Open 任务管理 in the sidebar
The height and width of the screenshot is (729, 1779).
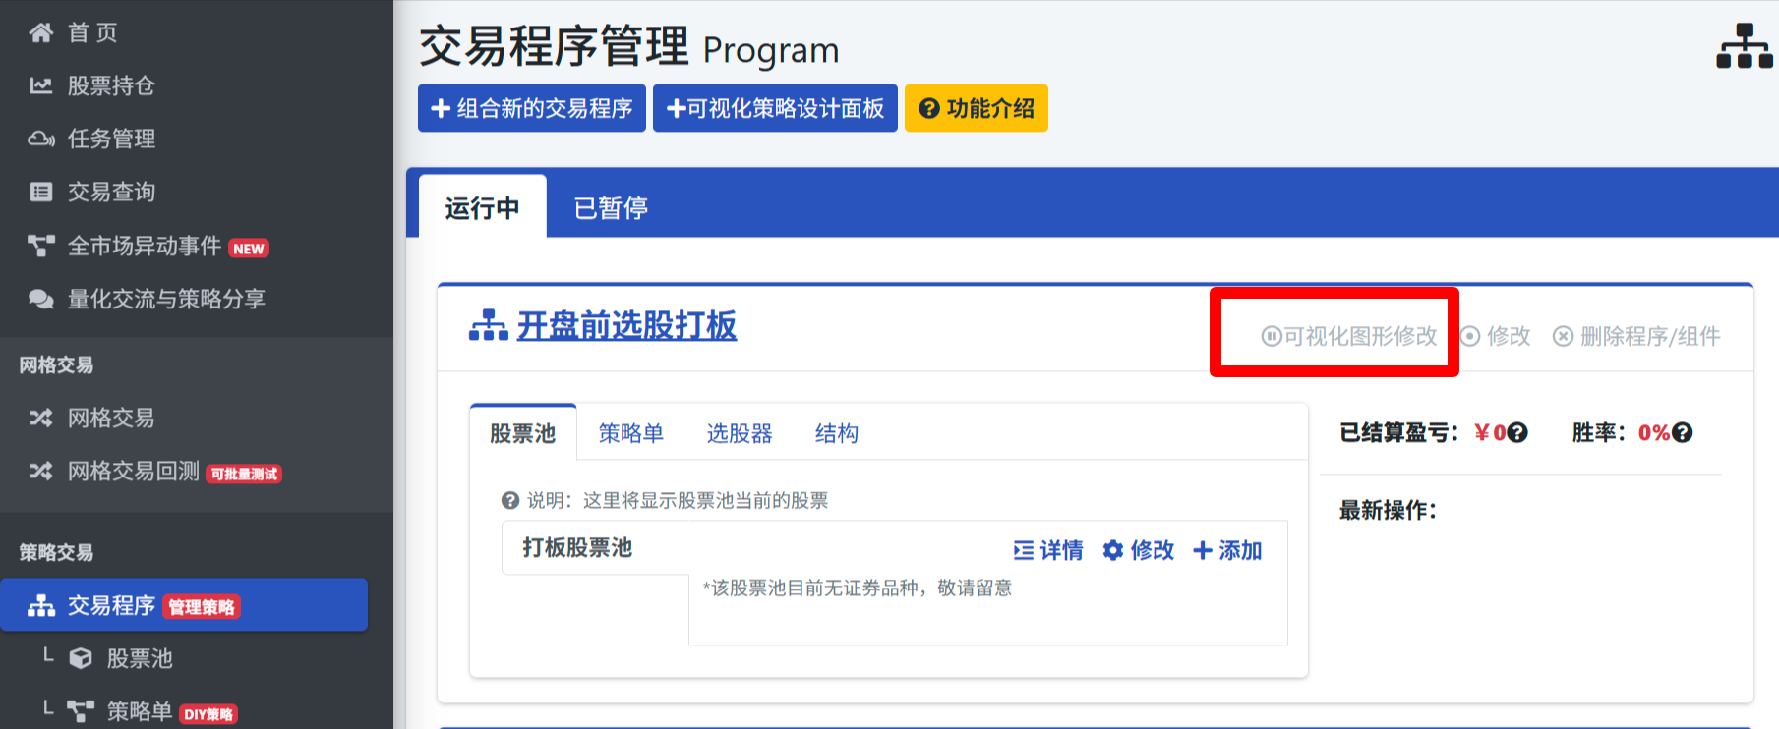[110, 140]
